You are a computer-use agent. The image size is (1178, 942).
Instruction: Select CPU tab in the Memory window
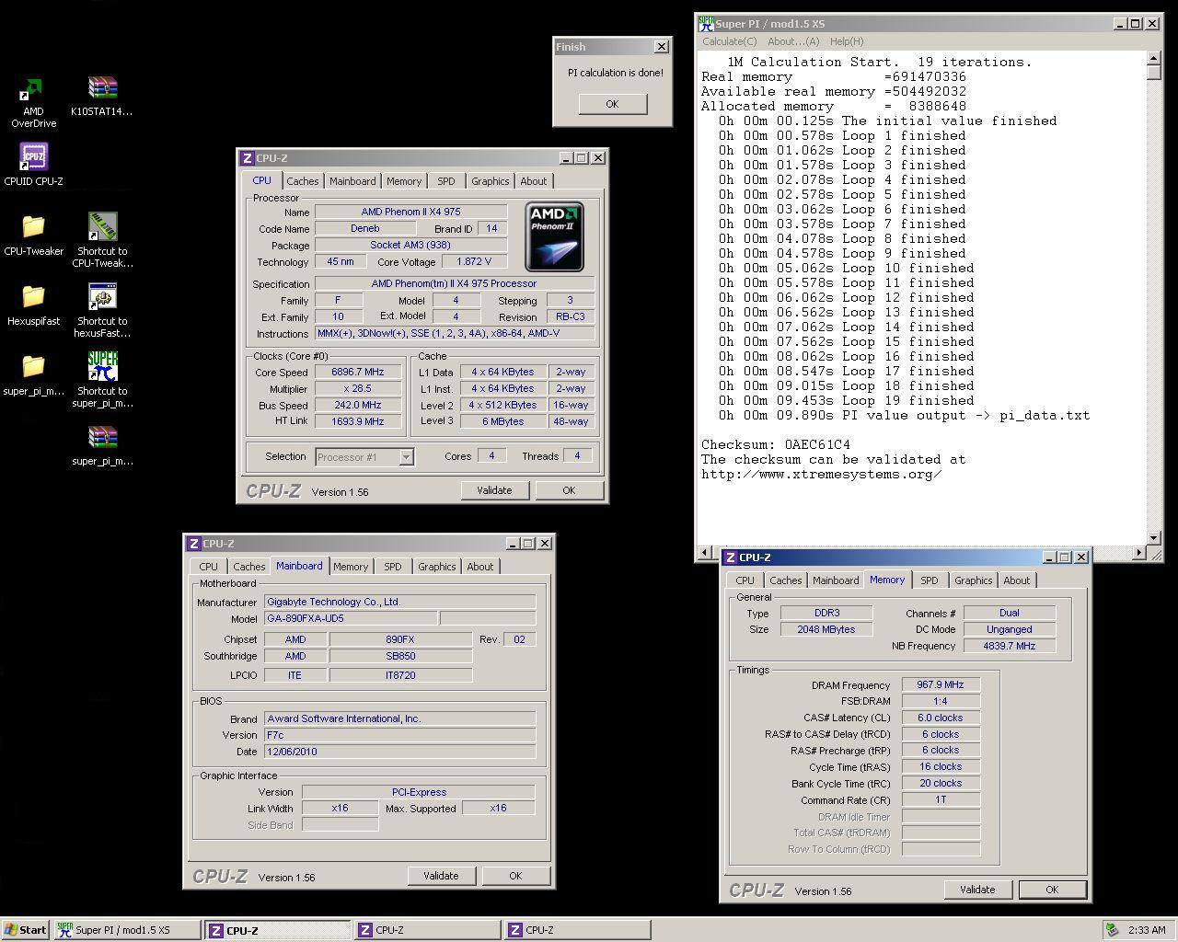[x=745, y=580]
